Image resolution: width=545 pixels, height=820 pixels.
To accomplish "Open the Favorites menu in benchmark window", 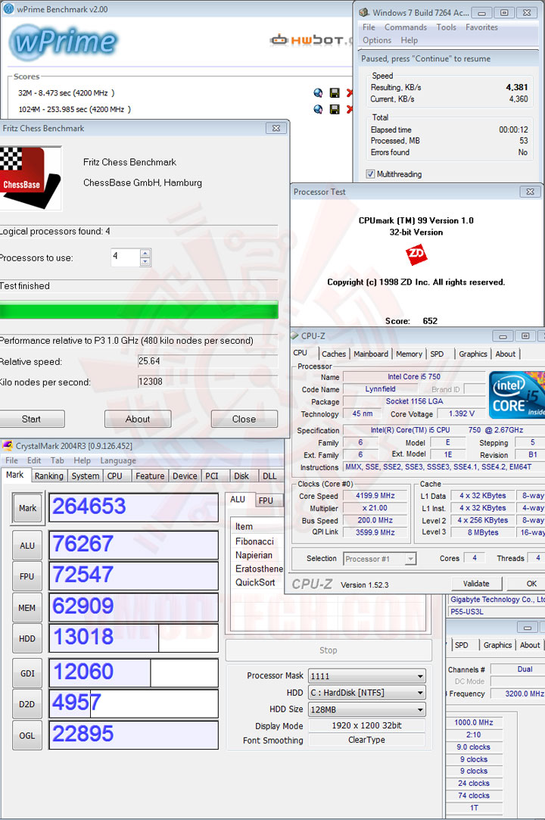I will 481,27.
